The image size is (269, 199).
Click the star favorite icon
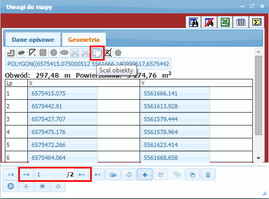(42, 186)
